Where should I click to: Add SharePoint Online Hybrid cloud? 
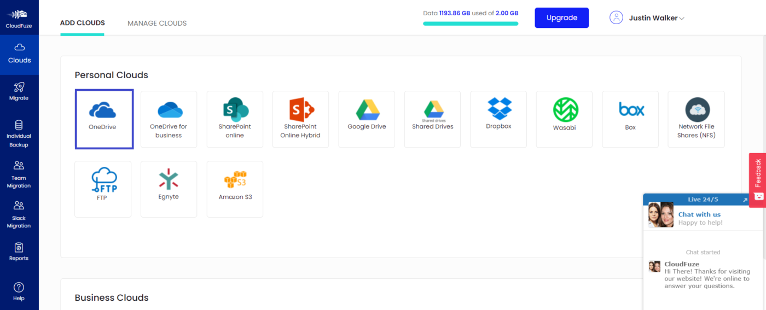300,119
